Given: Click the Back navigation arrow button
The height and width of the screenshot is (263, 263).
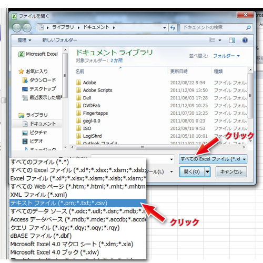Looking at the screenshot, I should tap(17, 28).
